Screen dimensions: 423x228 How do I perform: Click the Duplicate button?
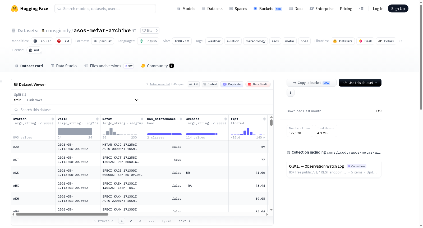point(232,84)
